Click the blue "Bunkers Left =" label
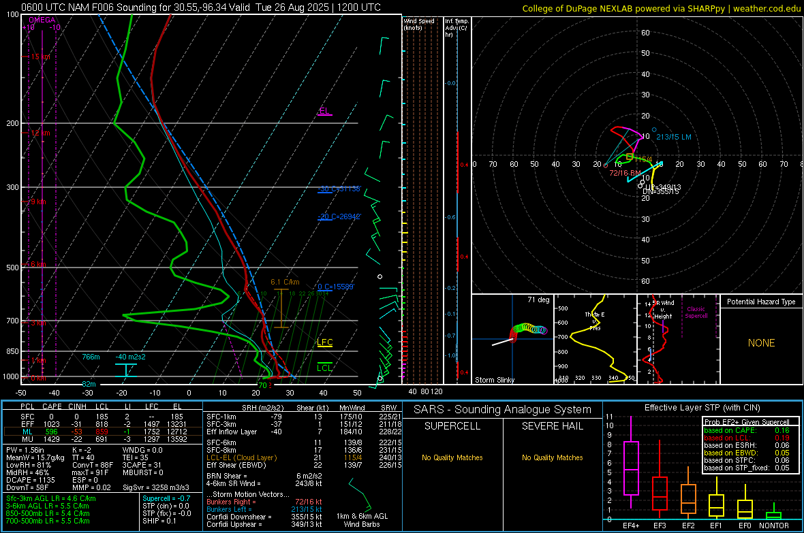 click(x=229, y=509)
